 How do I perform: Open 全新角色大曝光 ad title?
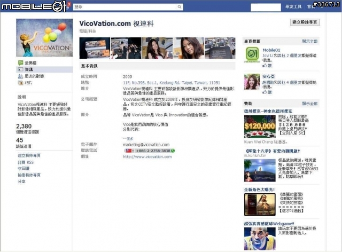click(259, 190)
